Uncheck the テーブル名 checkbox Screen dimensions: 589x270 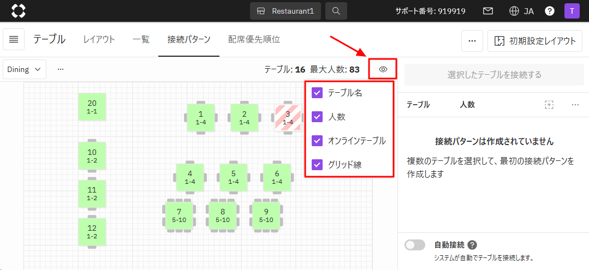[x=317, y=93]
